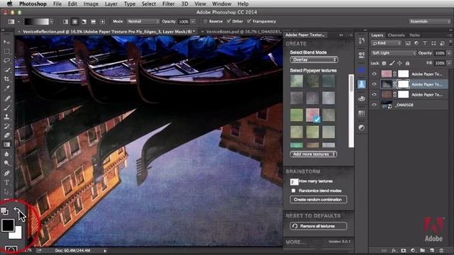Open layer Opacity slider arrow
The height and width of the screenshot is (255, 454).
pyautogui.click(x=449, y=53)
